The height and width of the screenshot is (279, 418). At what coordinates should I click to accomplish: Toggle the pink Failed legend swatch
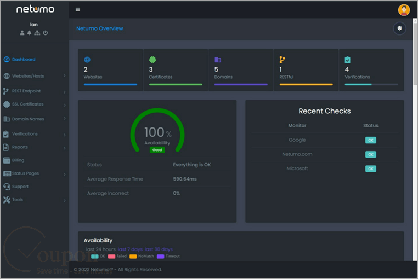click(111, 257)
